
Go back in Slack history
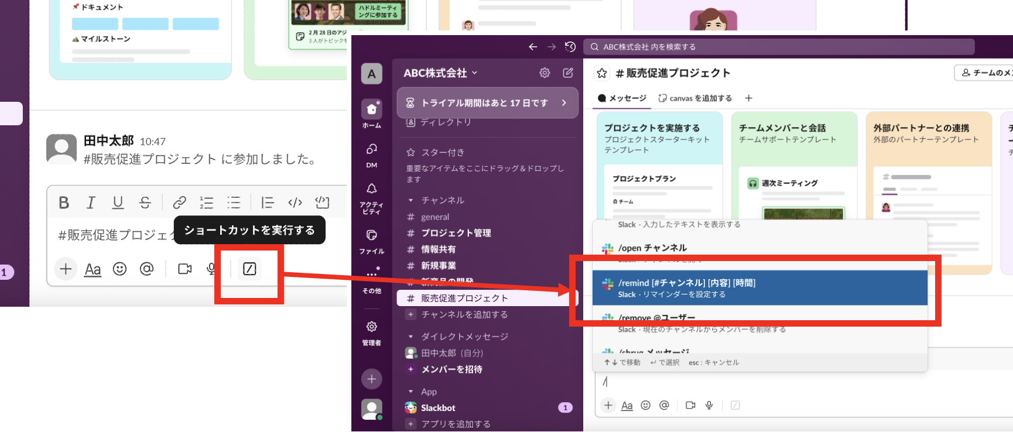click(533, 47)
